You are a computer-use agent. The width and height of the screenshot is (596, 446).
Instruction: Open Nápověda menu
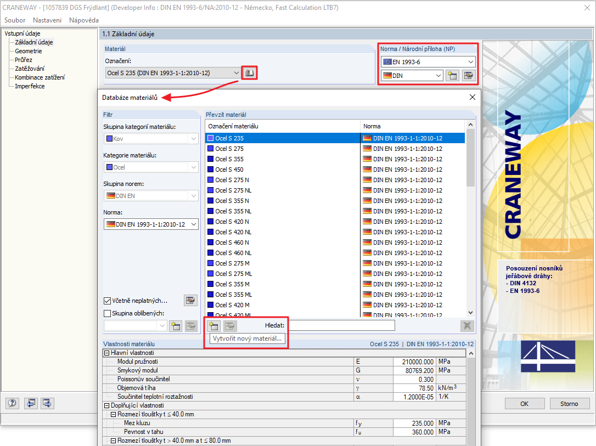[x=84, y=20]
